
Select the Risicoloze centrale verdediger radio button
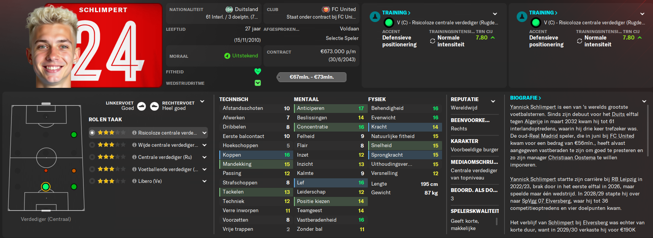pos(92,133)
